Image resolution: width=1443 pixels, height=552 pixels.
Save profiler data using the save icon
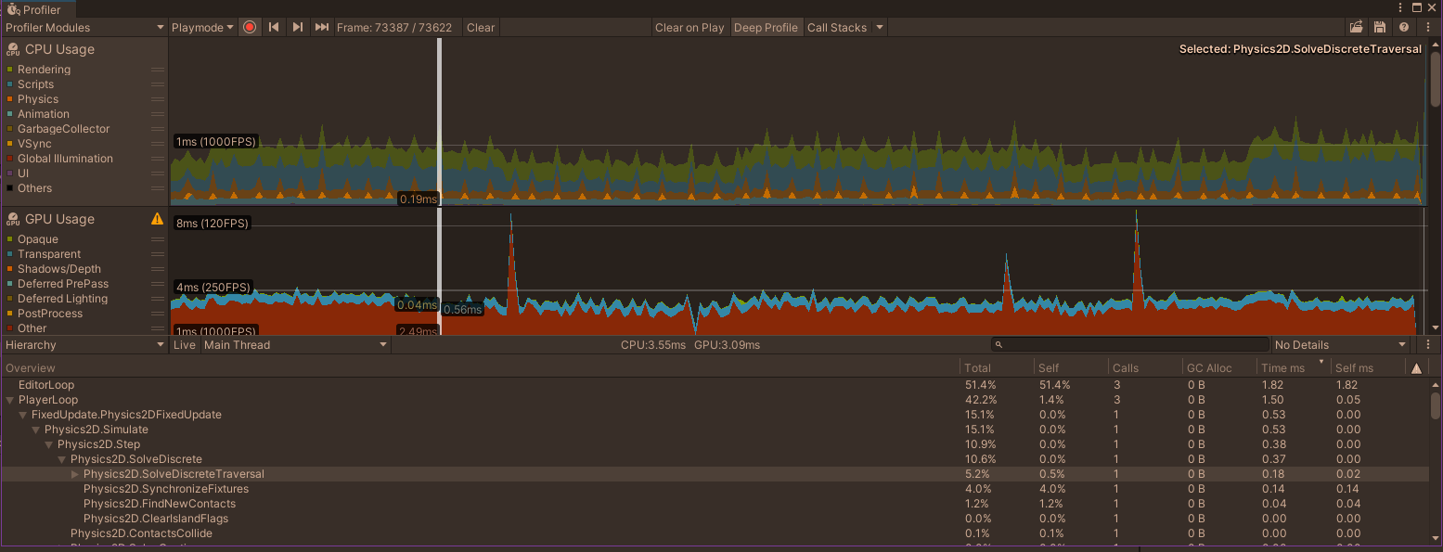tap(1381, 27)
